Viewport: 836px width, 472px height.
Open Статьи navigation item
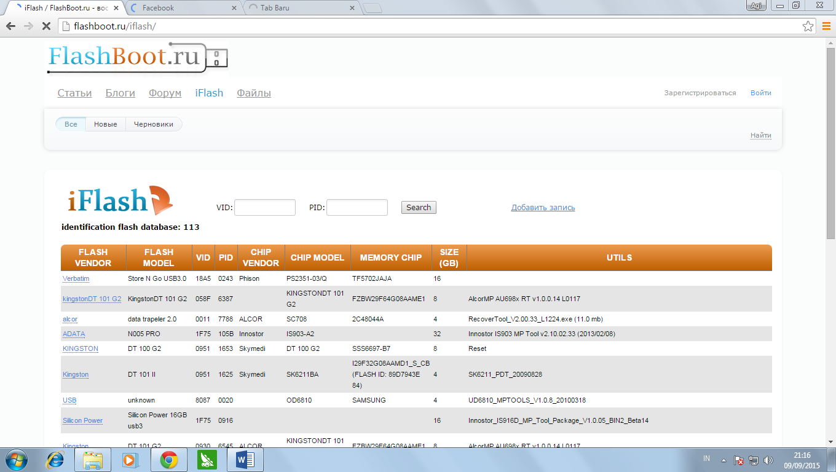point(75,93)
